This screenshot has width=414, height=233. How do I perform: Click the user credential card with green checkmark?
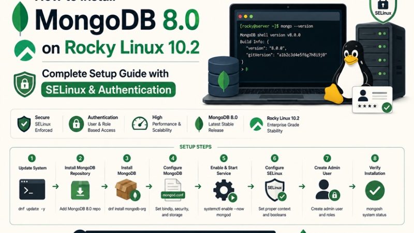(372, 99)
